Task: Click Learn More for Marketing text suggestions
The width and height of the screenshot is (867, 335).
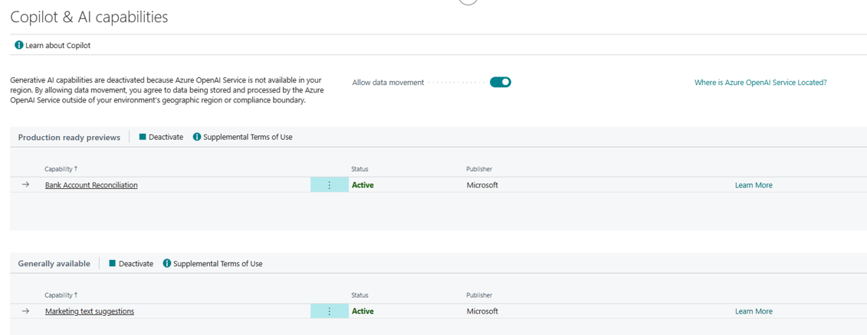Action: pyautogui.click(x=753, y=311)
